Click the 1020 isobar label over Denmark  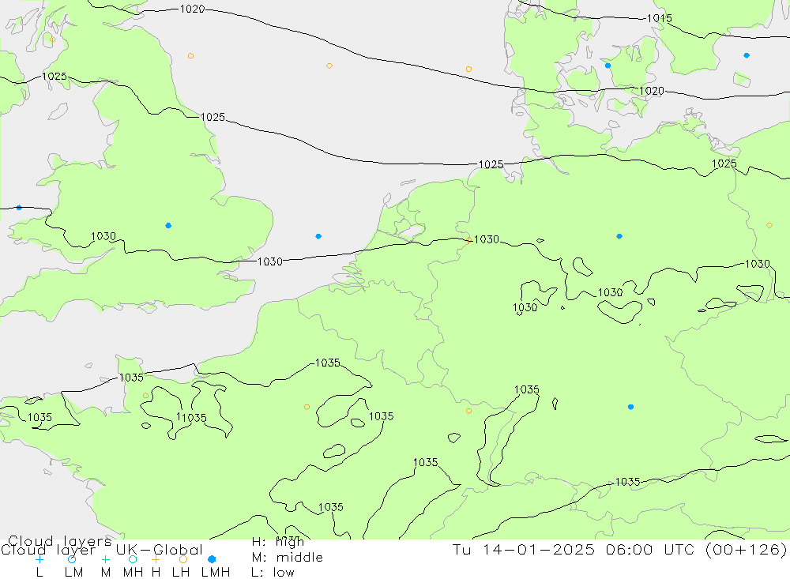[x=652, y=91]
